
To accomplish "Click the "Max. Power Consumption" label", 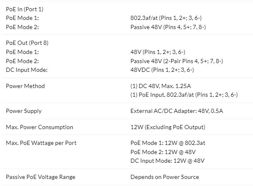I will (39, 127).
